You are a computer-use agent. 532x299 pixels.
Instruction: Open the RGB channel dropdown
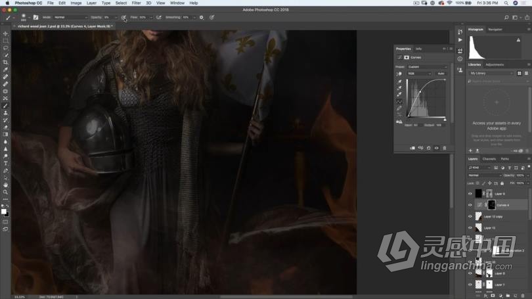[x=419, y=74]
